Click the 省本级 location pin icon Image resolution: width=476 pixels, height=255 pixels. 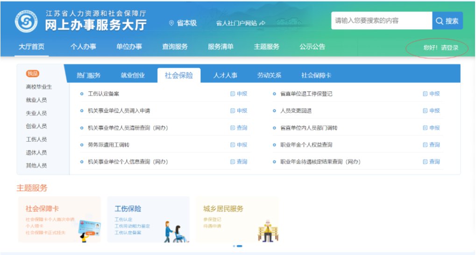pos(171,23)
